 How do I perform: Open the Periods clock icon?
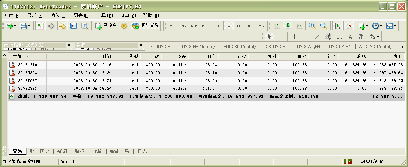tap(376, 26)
